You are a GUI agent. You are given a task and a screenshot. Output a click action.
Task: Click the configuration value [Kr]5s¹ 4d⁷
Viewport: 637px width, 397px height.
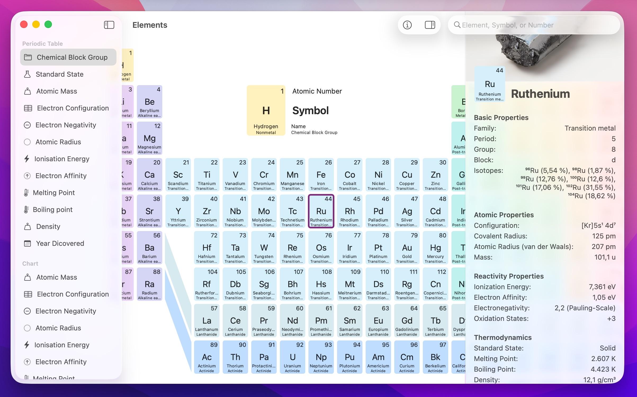tap(598, 225)
